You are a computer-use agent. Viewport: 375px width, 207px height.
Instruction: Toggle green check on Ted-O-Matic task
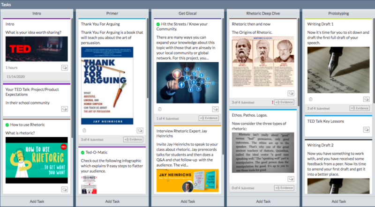click(82, 153)
